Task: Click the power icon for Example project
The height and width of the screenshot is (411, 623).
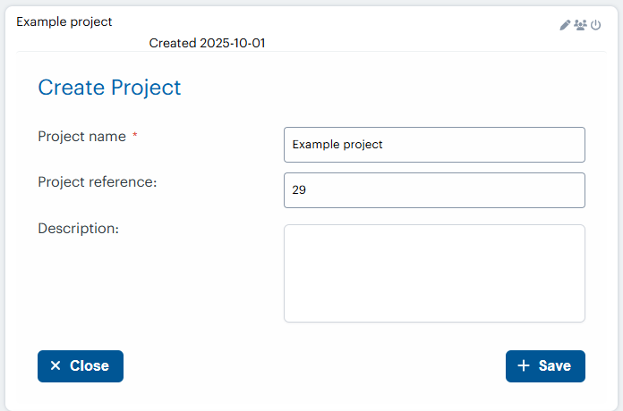Action: [595, 25]
